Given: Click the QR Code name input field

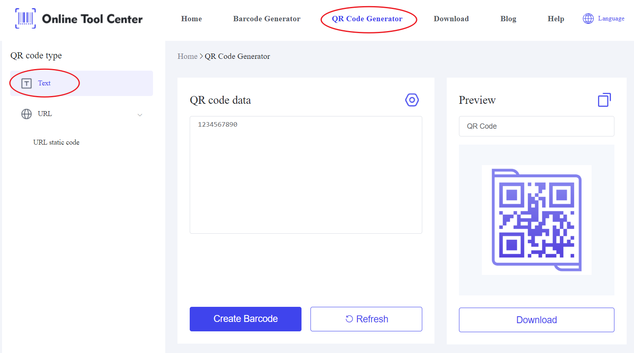Looking at the screenshot, I should click(536, 126).
